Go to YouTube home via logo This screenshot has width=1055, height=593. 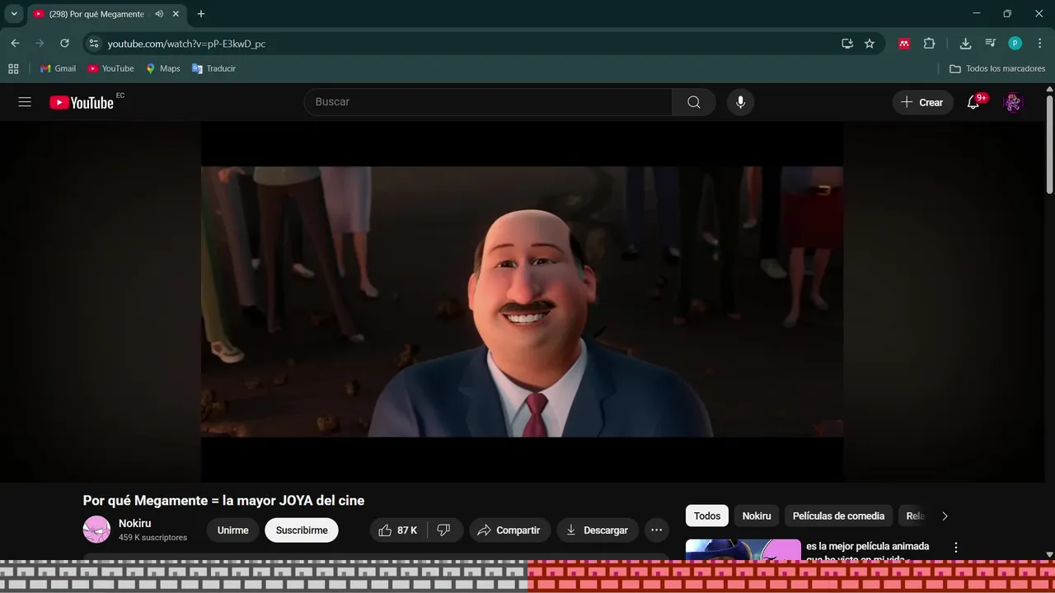pos(82,102)
